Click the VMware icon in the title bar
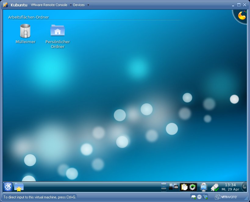The image size is (250, 202). (x=5, y=5)
